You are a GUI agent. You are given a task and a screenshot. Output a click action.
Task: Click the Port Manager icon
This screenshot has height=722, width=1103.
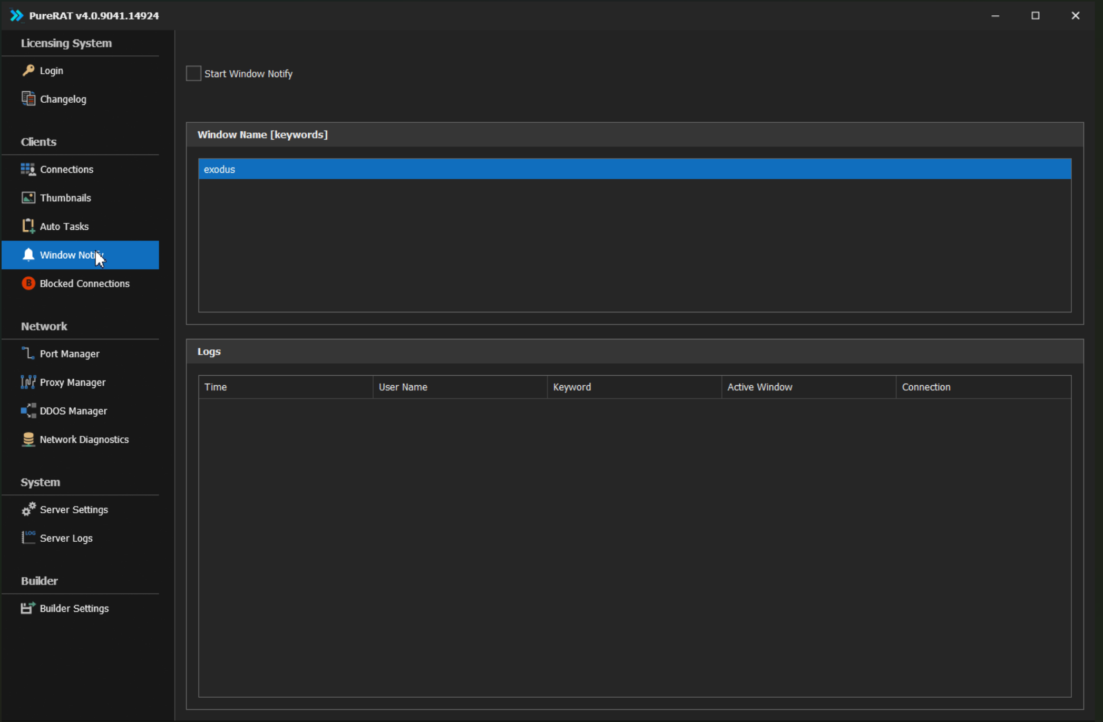[x=28, y=353]
